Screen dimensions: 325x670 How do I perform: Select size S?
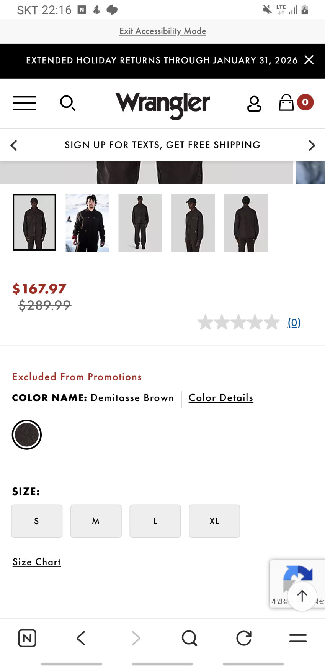pos(37,521)
